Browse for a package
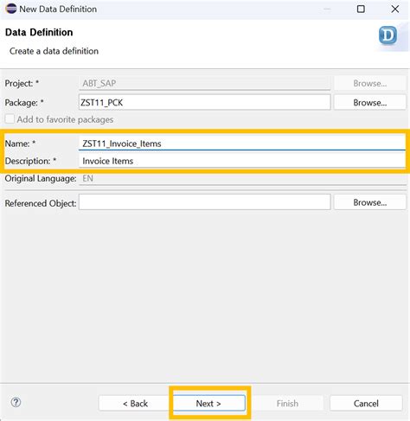Viewport: 410px width, 421px height. pos(370,103)
